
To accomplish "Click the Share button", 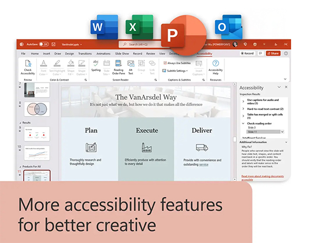I will tap(273, 53).
